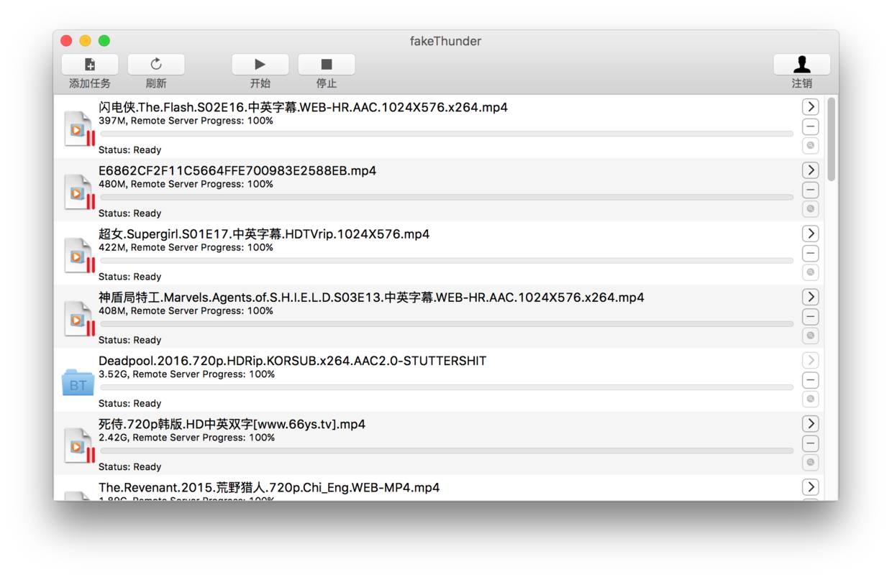Viewport: 892px width, 577px height.
Task: Click the magnifier icon for 死侍.720p韩版
Action: 811,462
